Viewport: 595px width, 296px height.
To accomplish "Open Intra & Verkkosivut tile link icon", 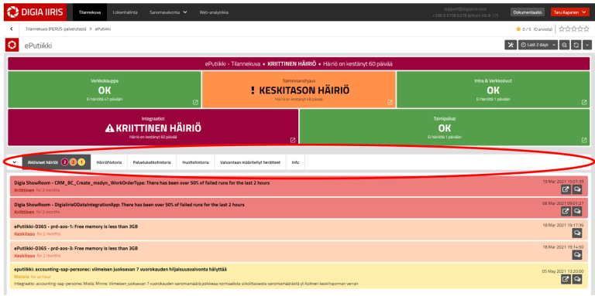I will pyautogui.click(x=584, y=102).
